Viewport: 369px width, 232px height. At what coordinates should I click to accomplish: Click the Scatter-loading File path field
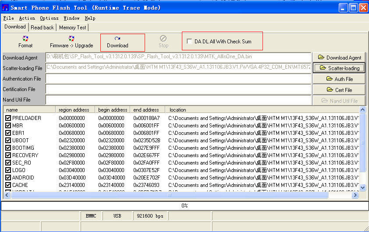[178, 68]
